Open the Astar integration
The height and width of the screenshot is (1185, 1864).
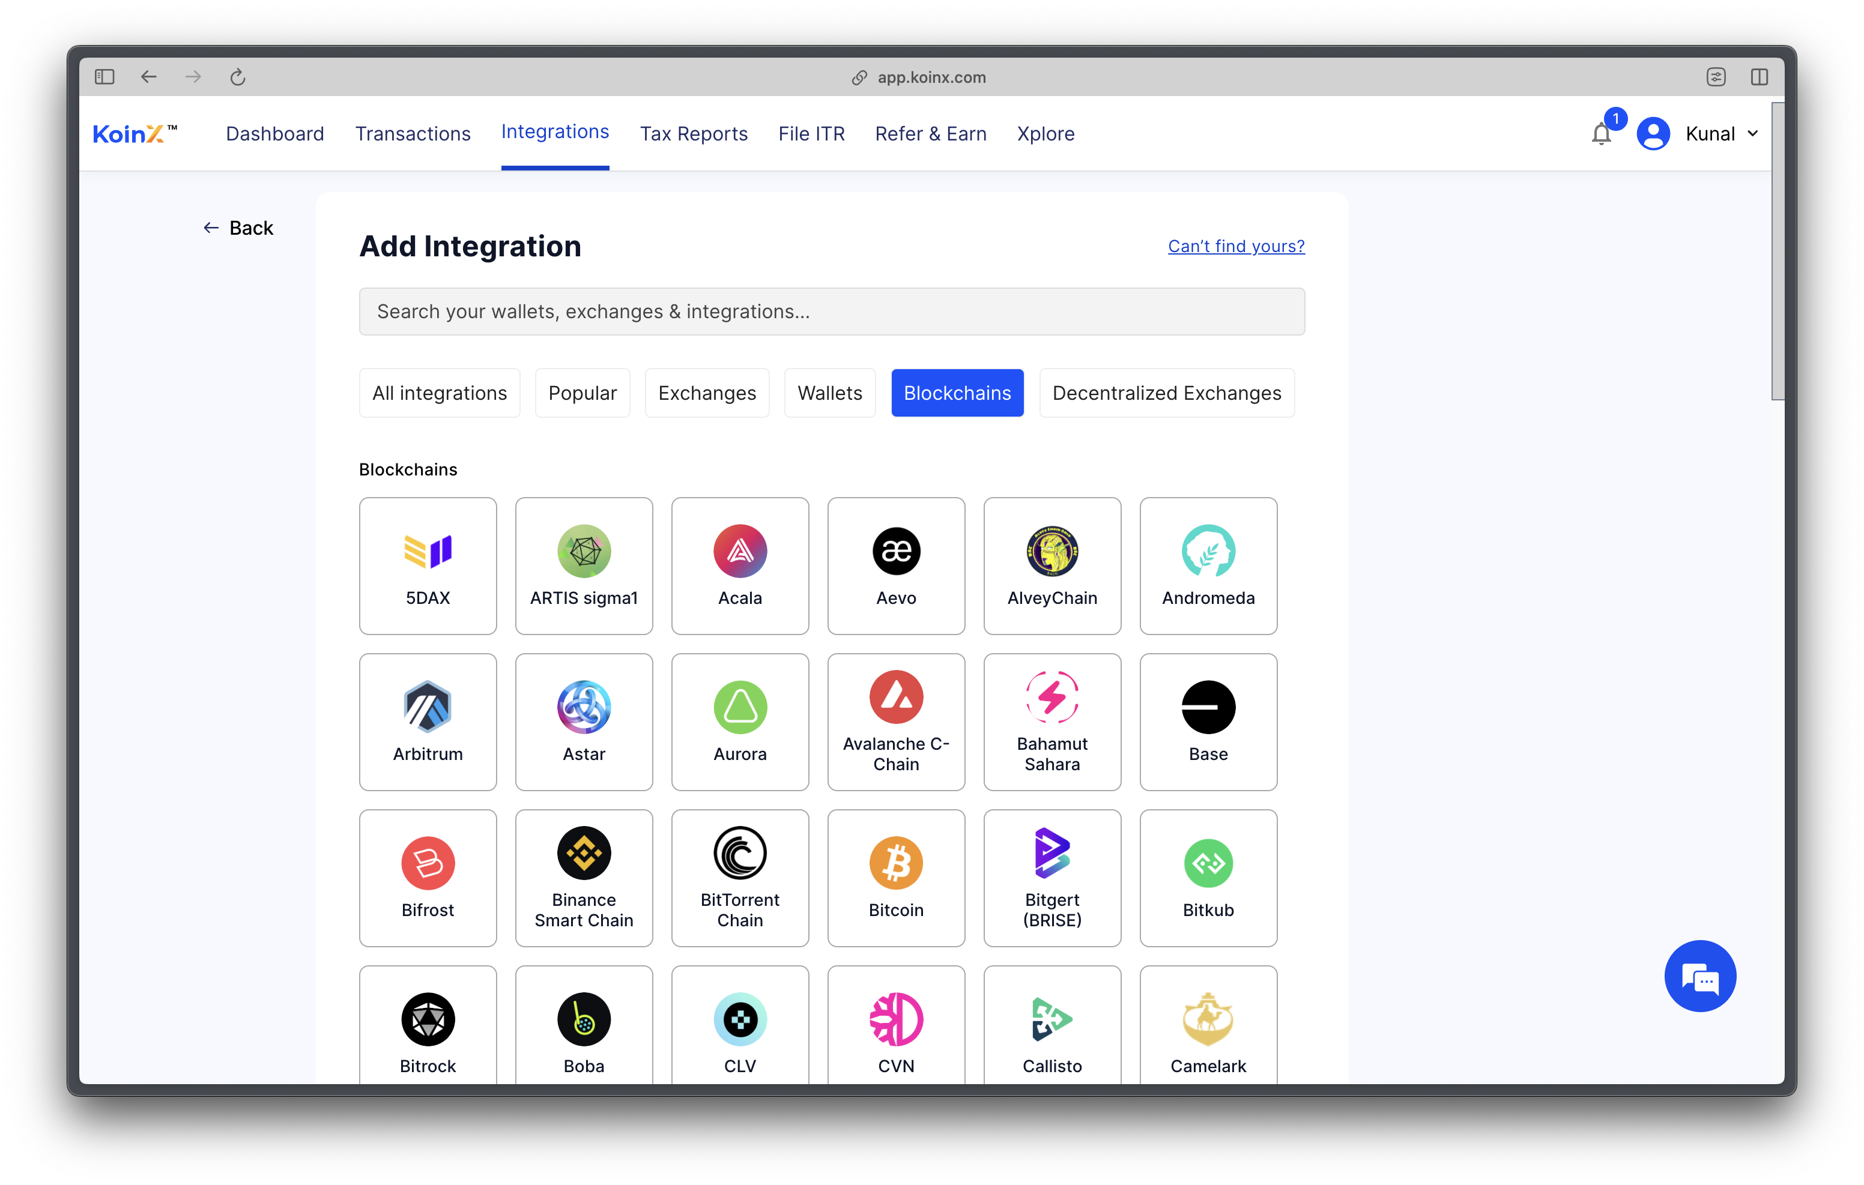pyautogui.click(x=584, y=722)
